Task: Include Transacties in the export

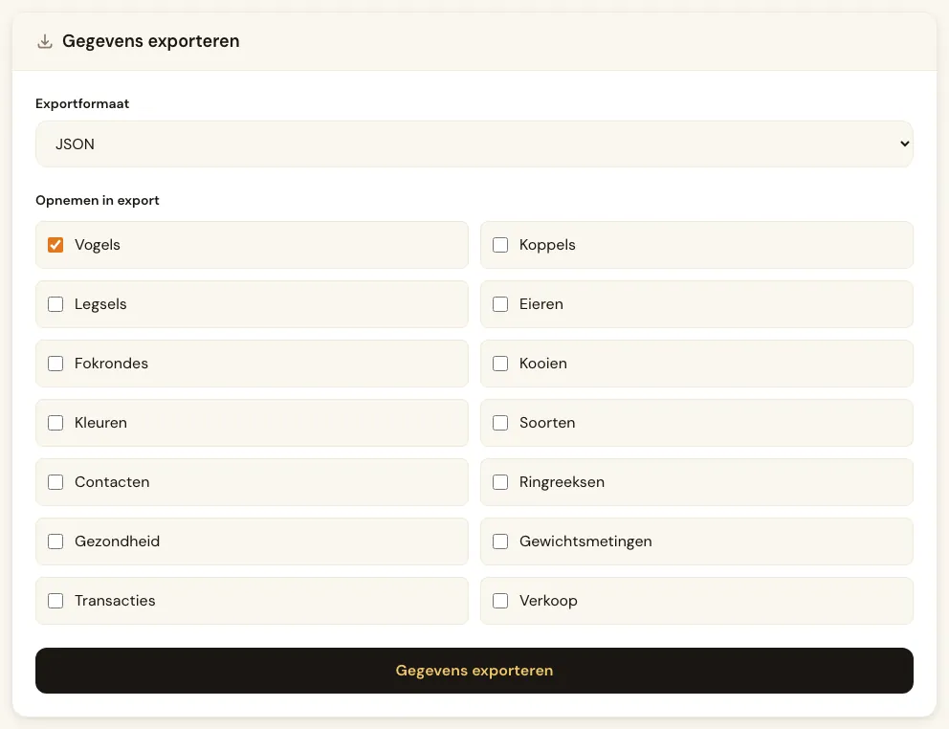Action: click(x=55, y=601)
